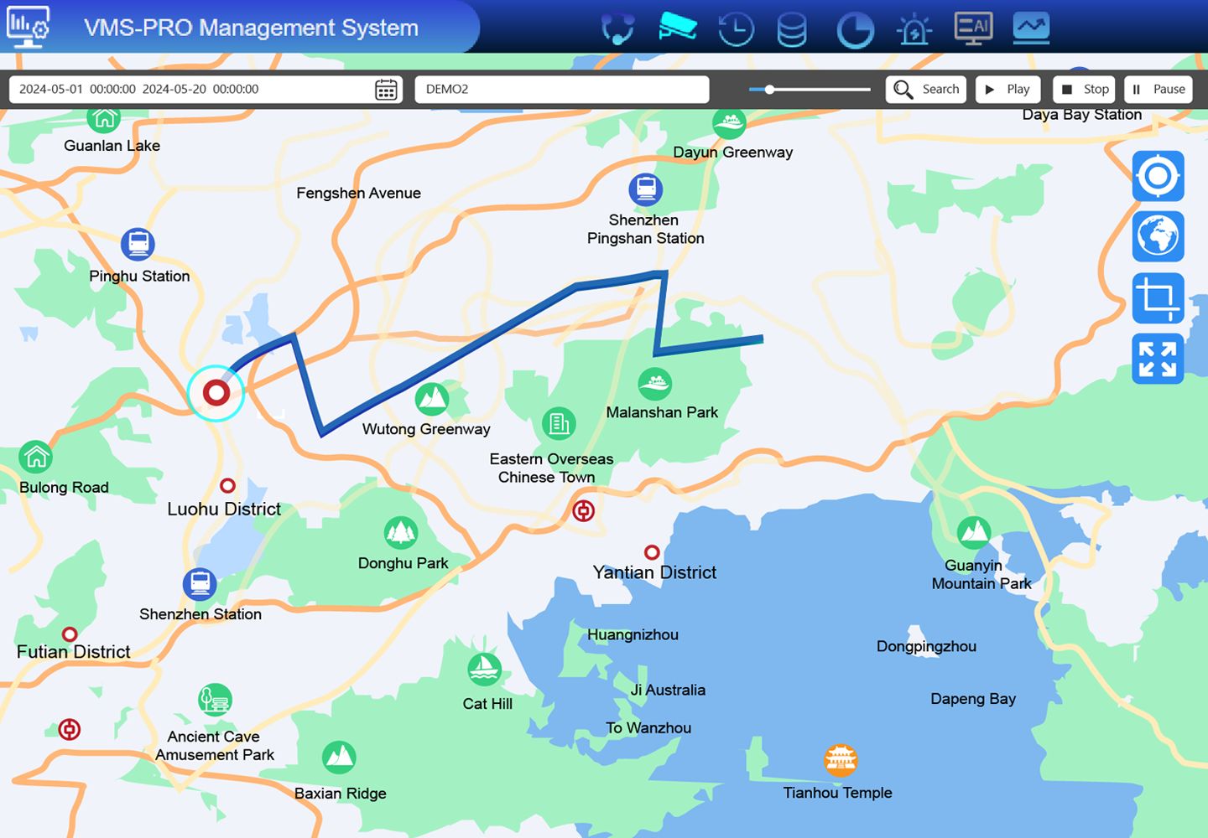Switch map layer using the globe icon

[x=1158, y=236]
